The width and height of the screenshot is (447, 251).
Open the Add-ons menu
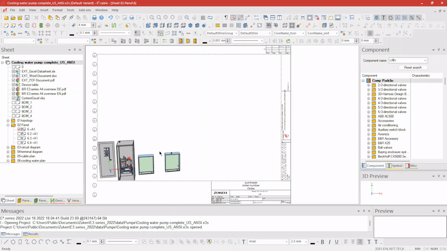click(84, 10)
